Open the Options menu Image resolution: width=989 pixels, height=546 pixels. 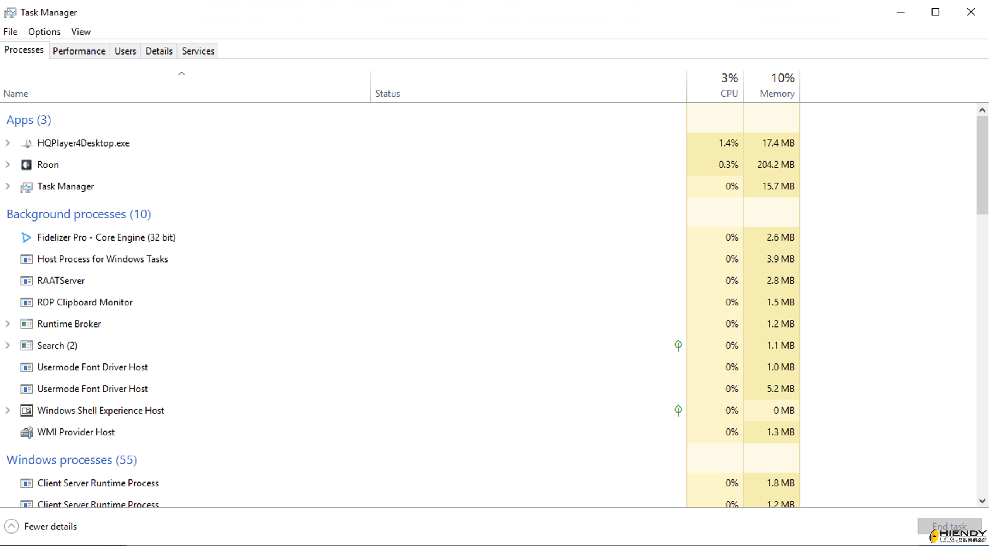click(x=44, y=31)
